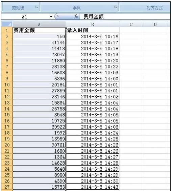Click the cell 2014-3-5 10:18
This screenshot has height=191, width=171.
(x=93, y=48)
